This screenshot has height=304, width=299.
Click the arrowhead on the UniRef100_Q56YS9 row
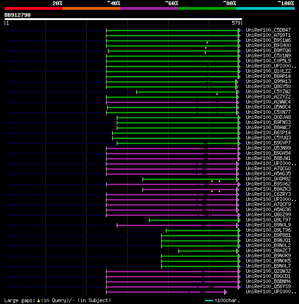[x=239, y=287]
